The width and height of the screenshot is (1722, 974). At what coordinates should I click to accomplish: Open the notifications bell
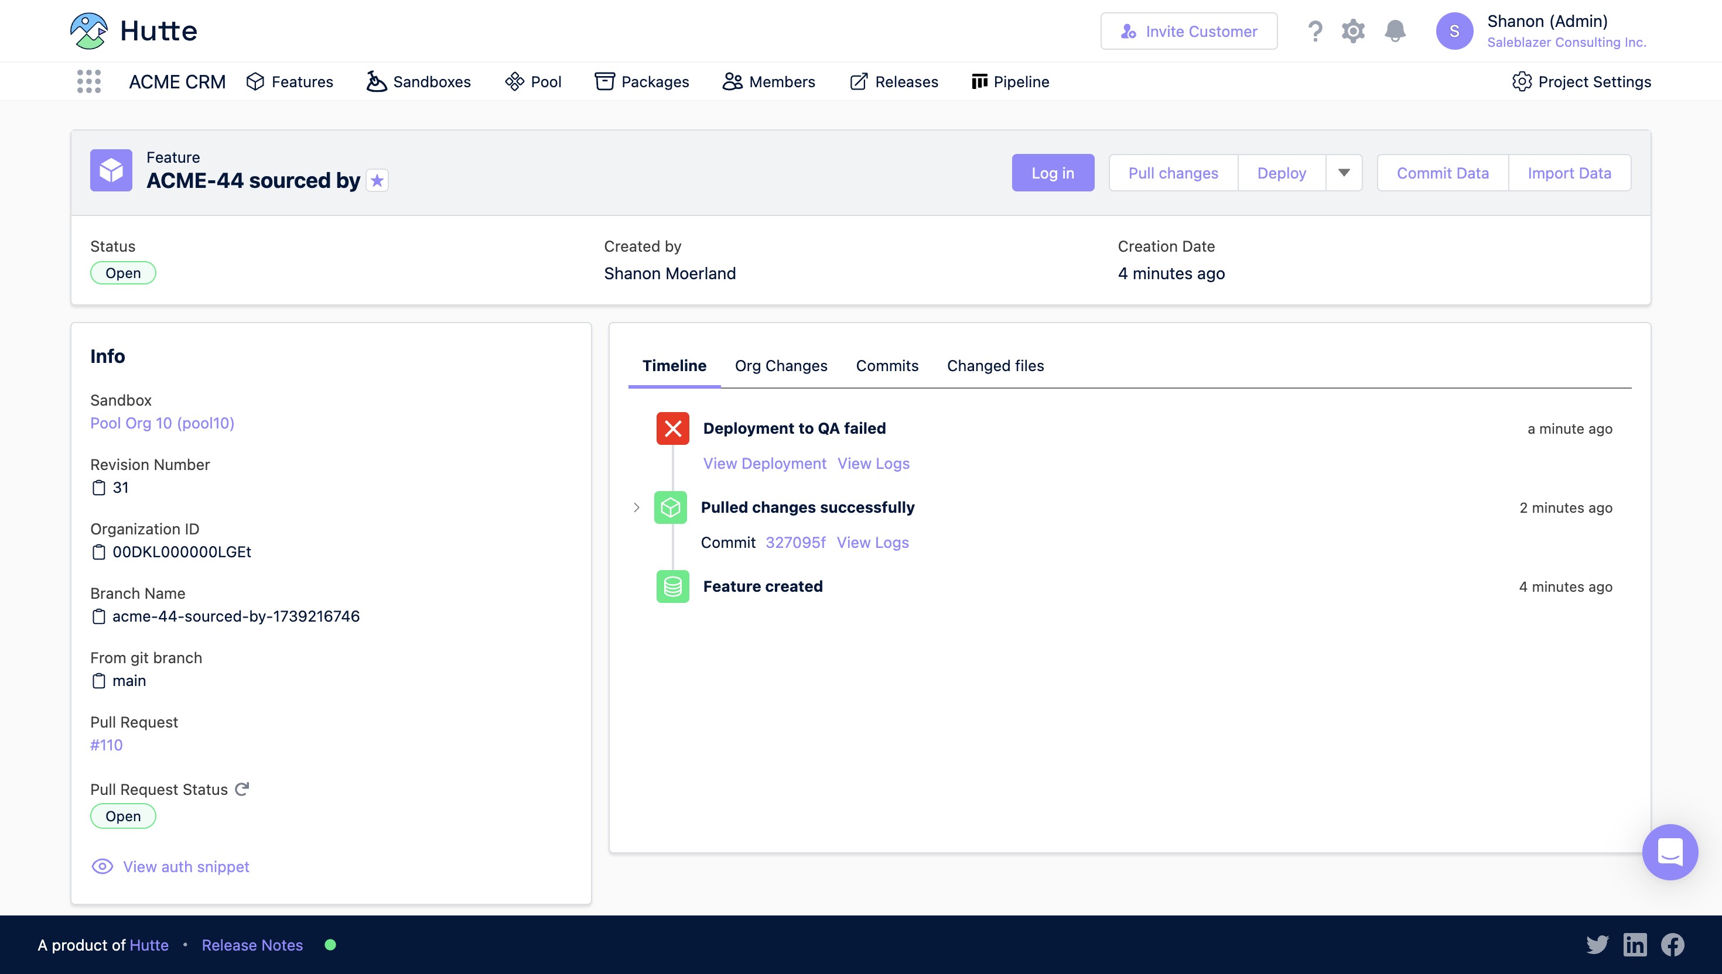(x=1395, y=31)
